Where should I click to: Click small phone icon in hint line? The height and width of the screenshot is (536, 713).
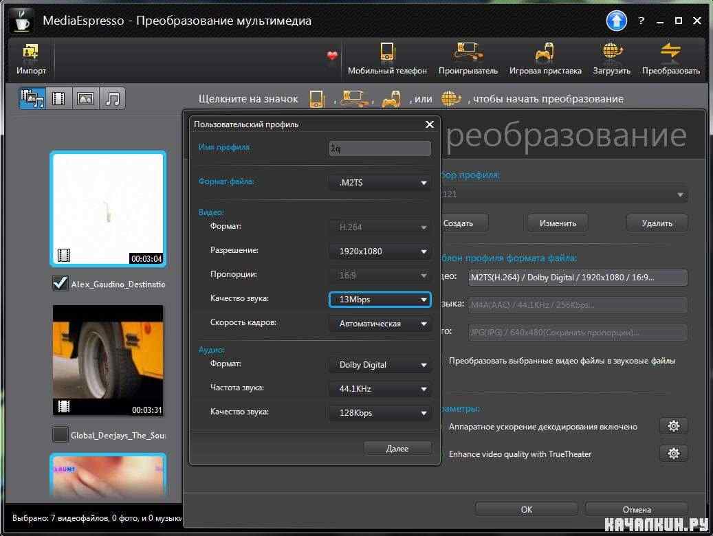coord(316,99)
